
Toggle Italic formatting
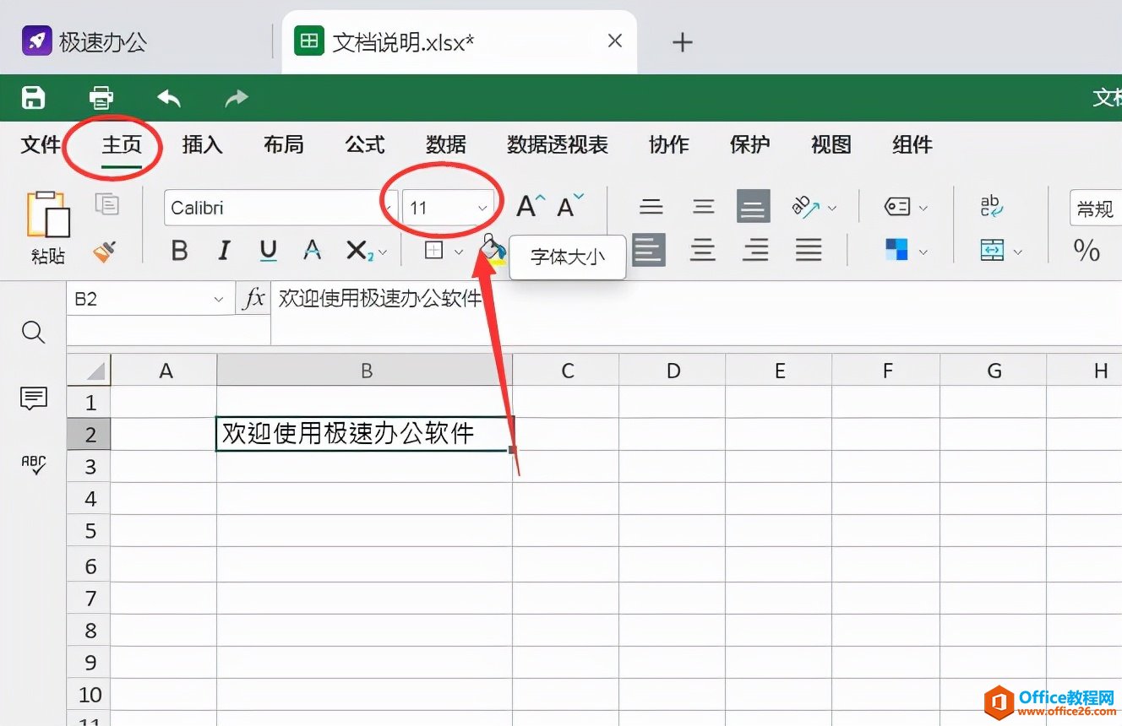[x=223, y=250]
